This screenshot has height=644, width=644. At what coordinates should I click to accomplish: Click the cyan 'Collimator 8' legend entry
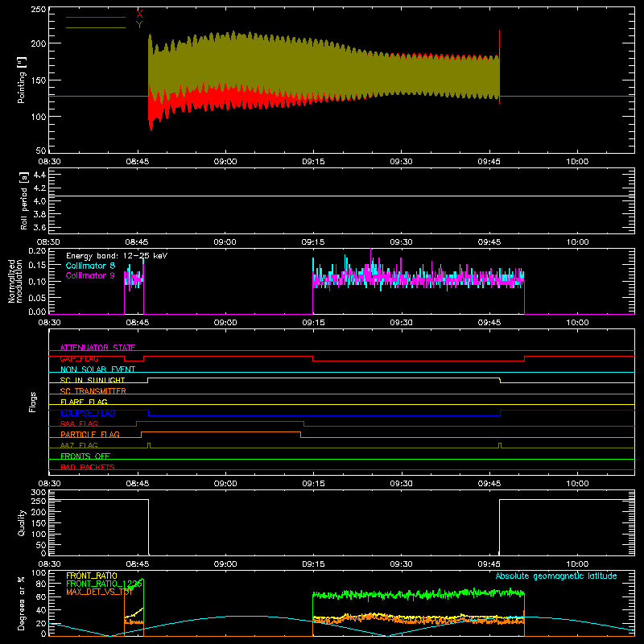90,266
